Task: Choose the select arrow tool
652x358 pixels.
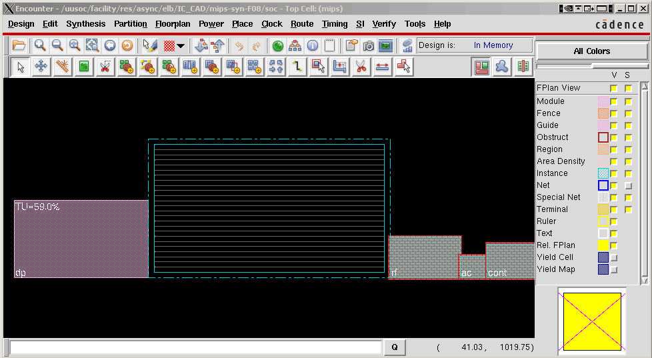Action: click(21, 67)
